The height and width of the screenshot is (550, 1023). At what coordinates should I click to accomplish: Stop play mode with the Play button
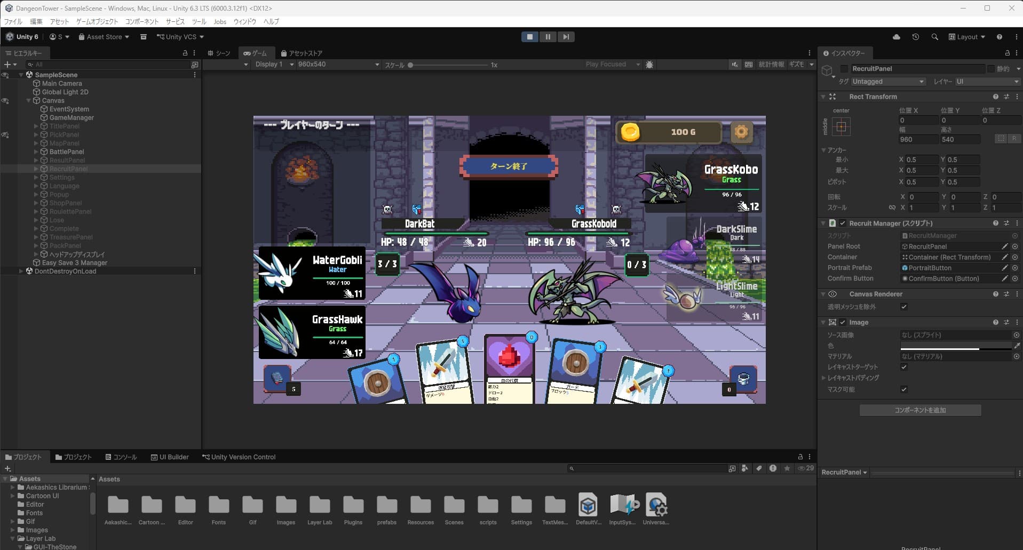[529, 37]
